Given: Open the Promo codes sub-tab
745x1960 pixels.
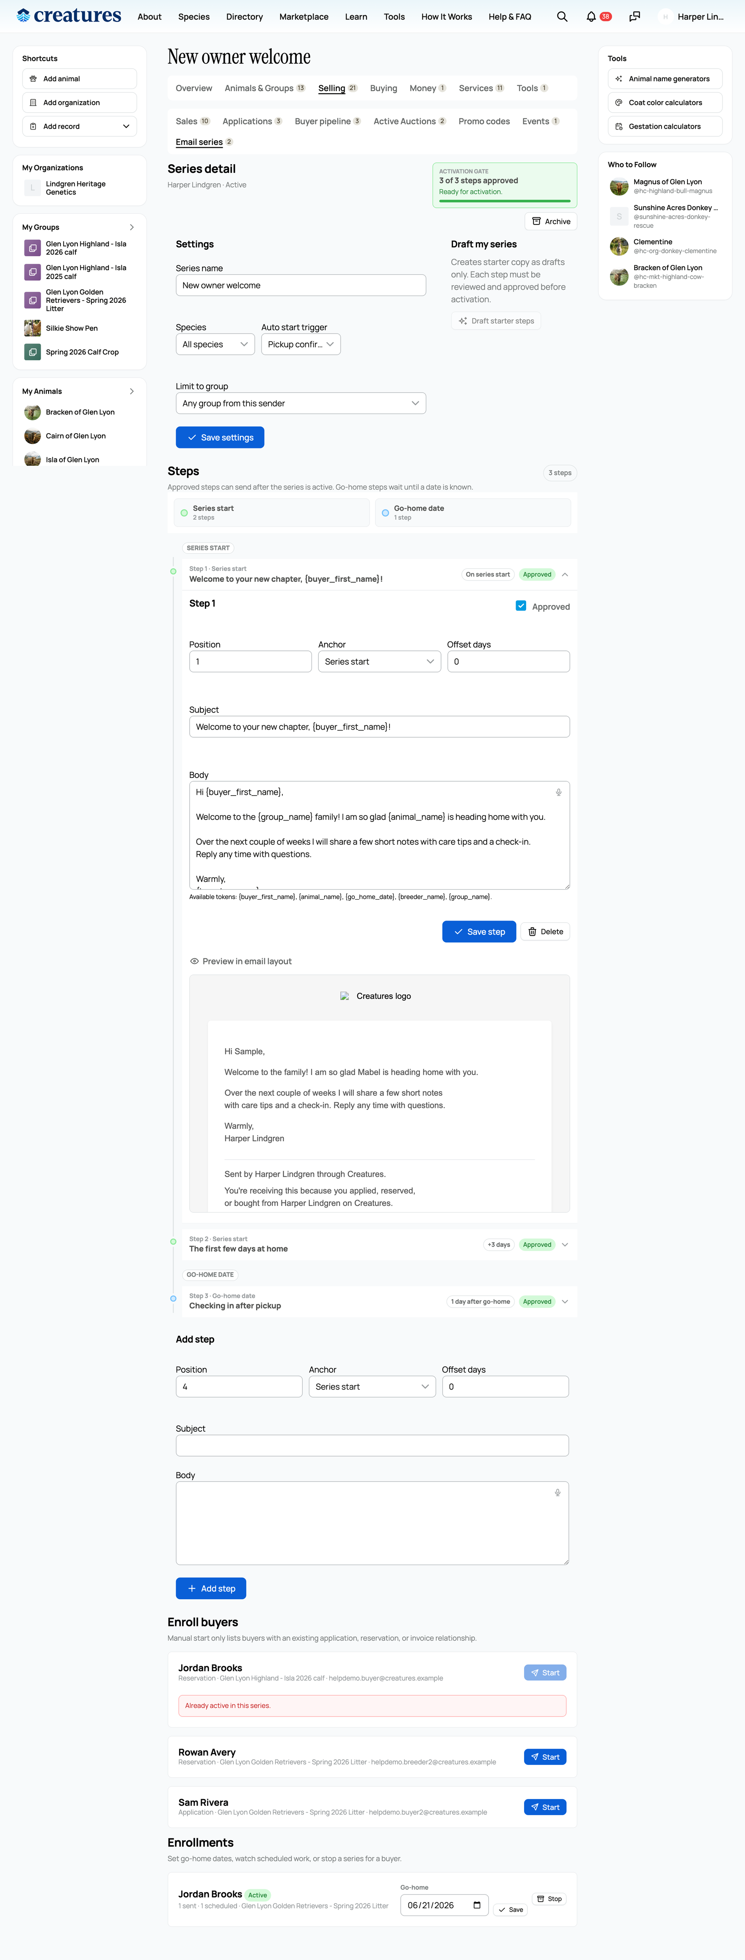Looking at the screenshot, I should [x=484, y=121].
